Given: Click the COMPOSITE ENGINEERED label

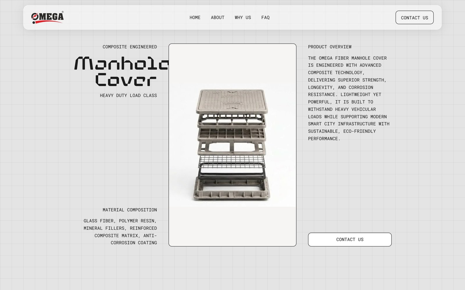Looking at the screenshot, I should tap(130, 47).
